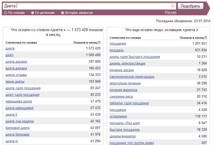The height and width of the screenshot is (145, 214).
Task: Open the 'алкоголизм лечение' link
Action: 125,84
